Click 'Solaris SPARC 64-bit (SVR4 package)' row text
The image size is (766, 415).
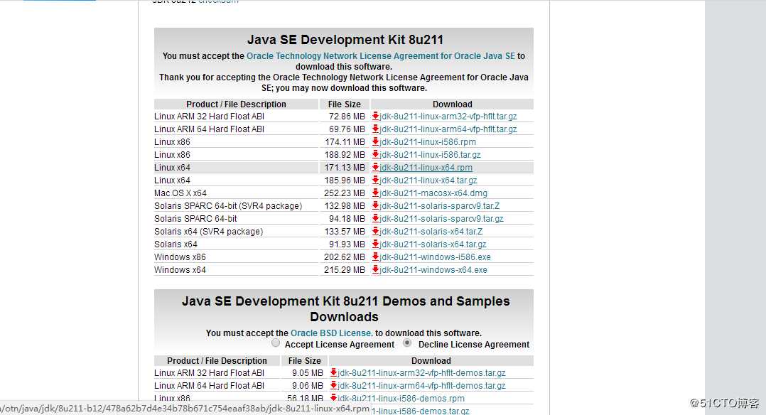point(228,206)
